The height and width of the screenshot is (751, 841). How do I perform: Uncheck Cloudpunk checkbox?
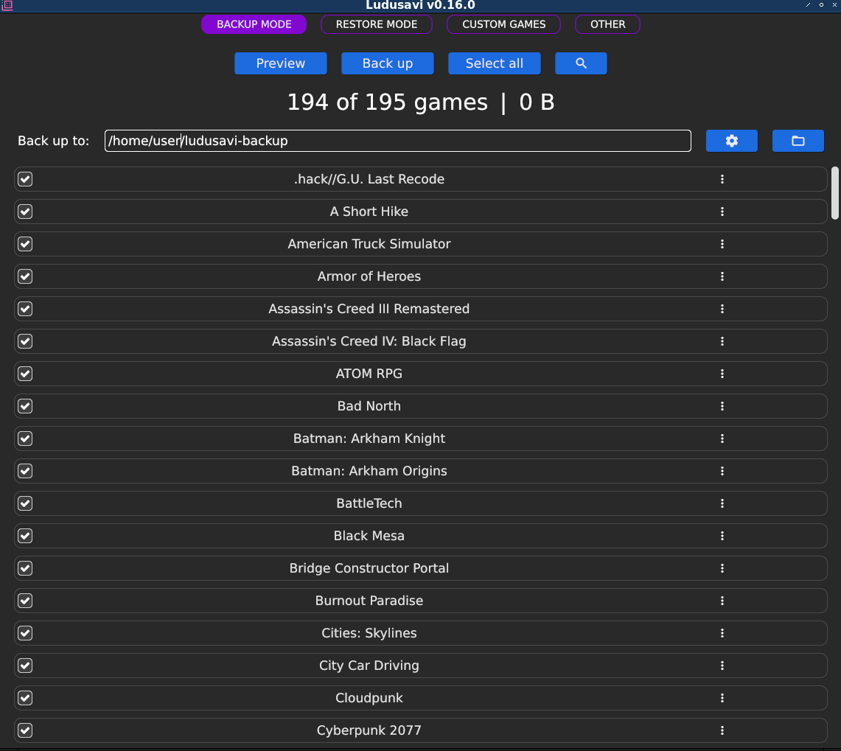[25, 699]
